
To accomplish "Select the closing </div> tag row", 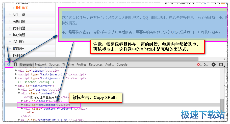I will [x=26, y=116].
